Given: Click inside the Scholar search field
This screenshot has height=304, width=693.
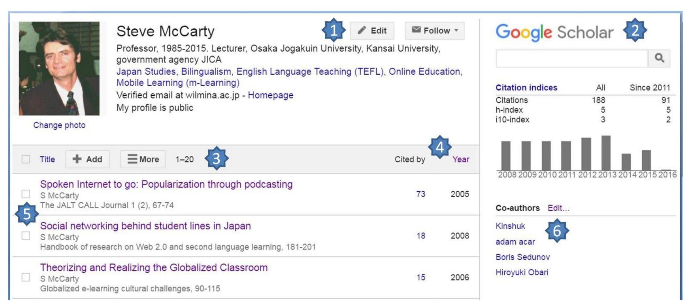Looking at the screenshot, I should 571,58.
